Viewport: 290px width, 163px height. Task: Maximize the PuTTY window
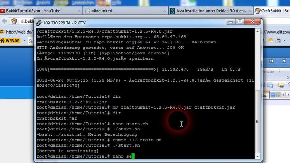pyautogui.click(x=240, y=22)
